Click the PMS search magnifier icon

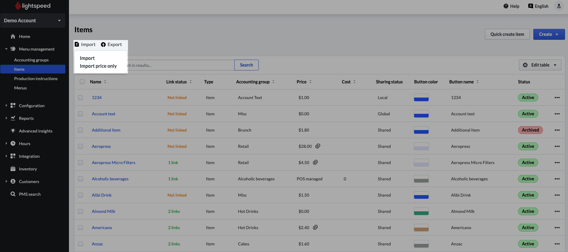point(13,194)
